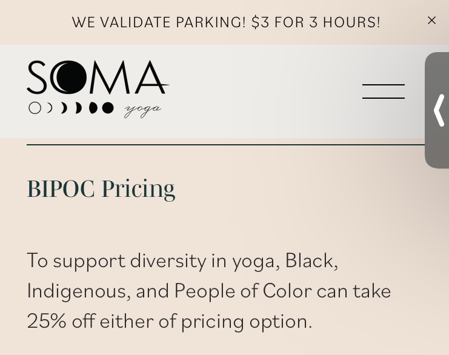This screenshot has height=355, width=449.
Task: Click the "25% off" discount text
Action: click(x=61, y=321)
